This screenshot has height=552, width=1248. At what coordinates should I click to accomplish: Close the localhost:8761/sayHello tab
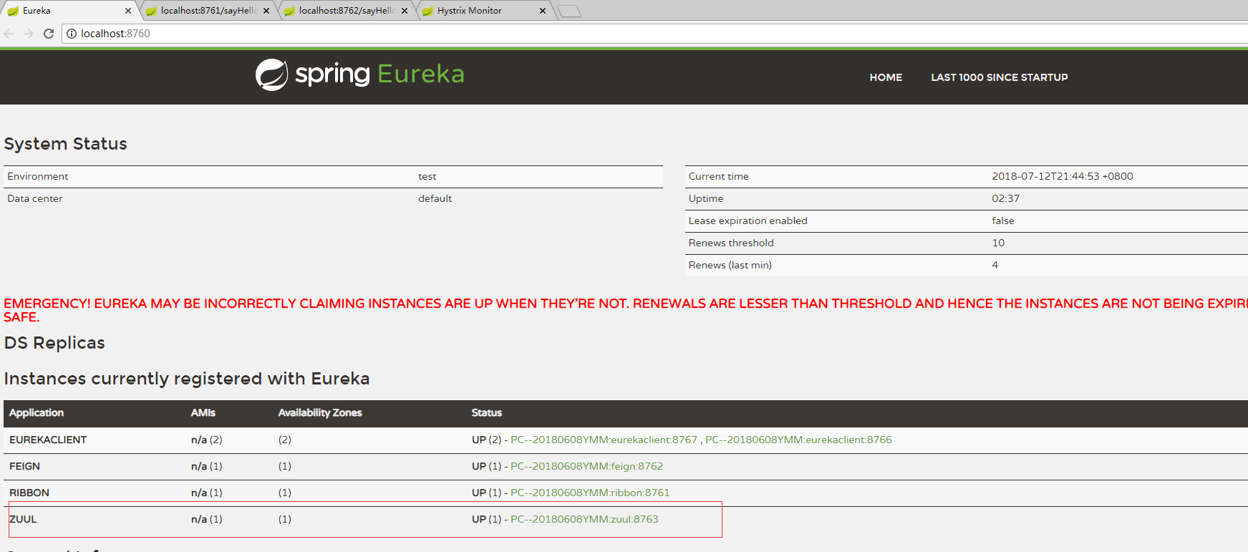click(x=266, y=11)
